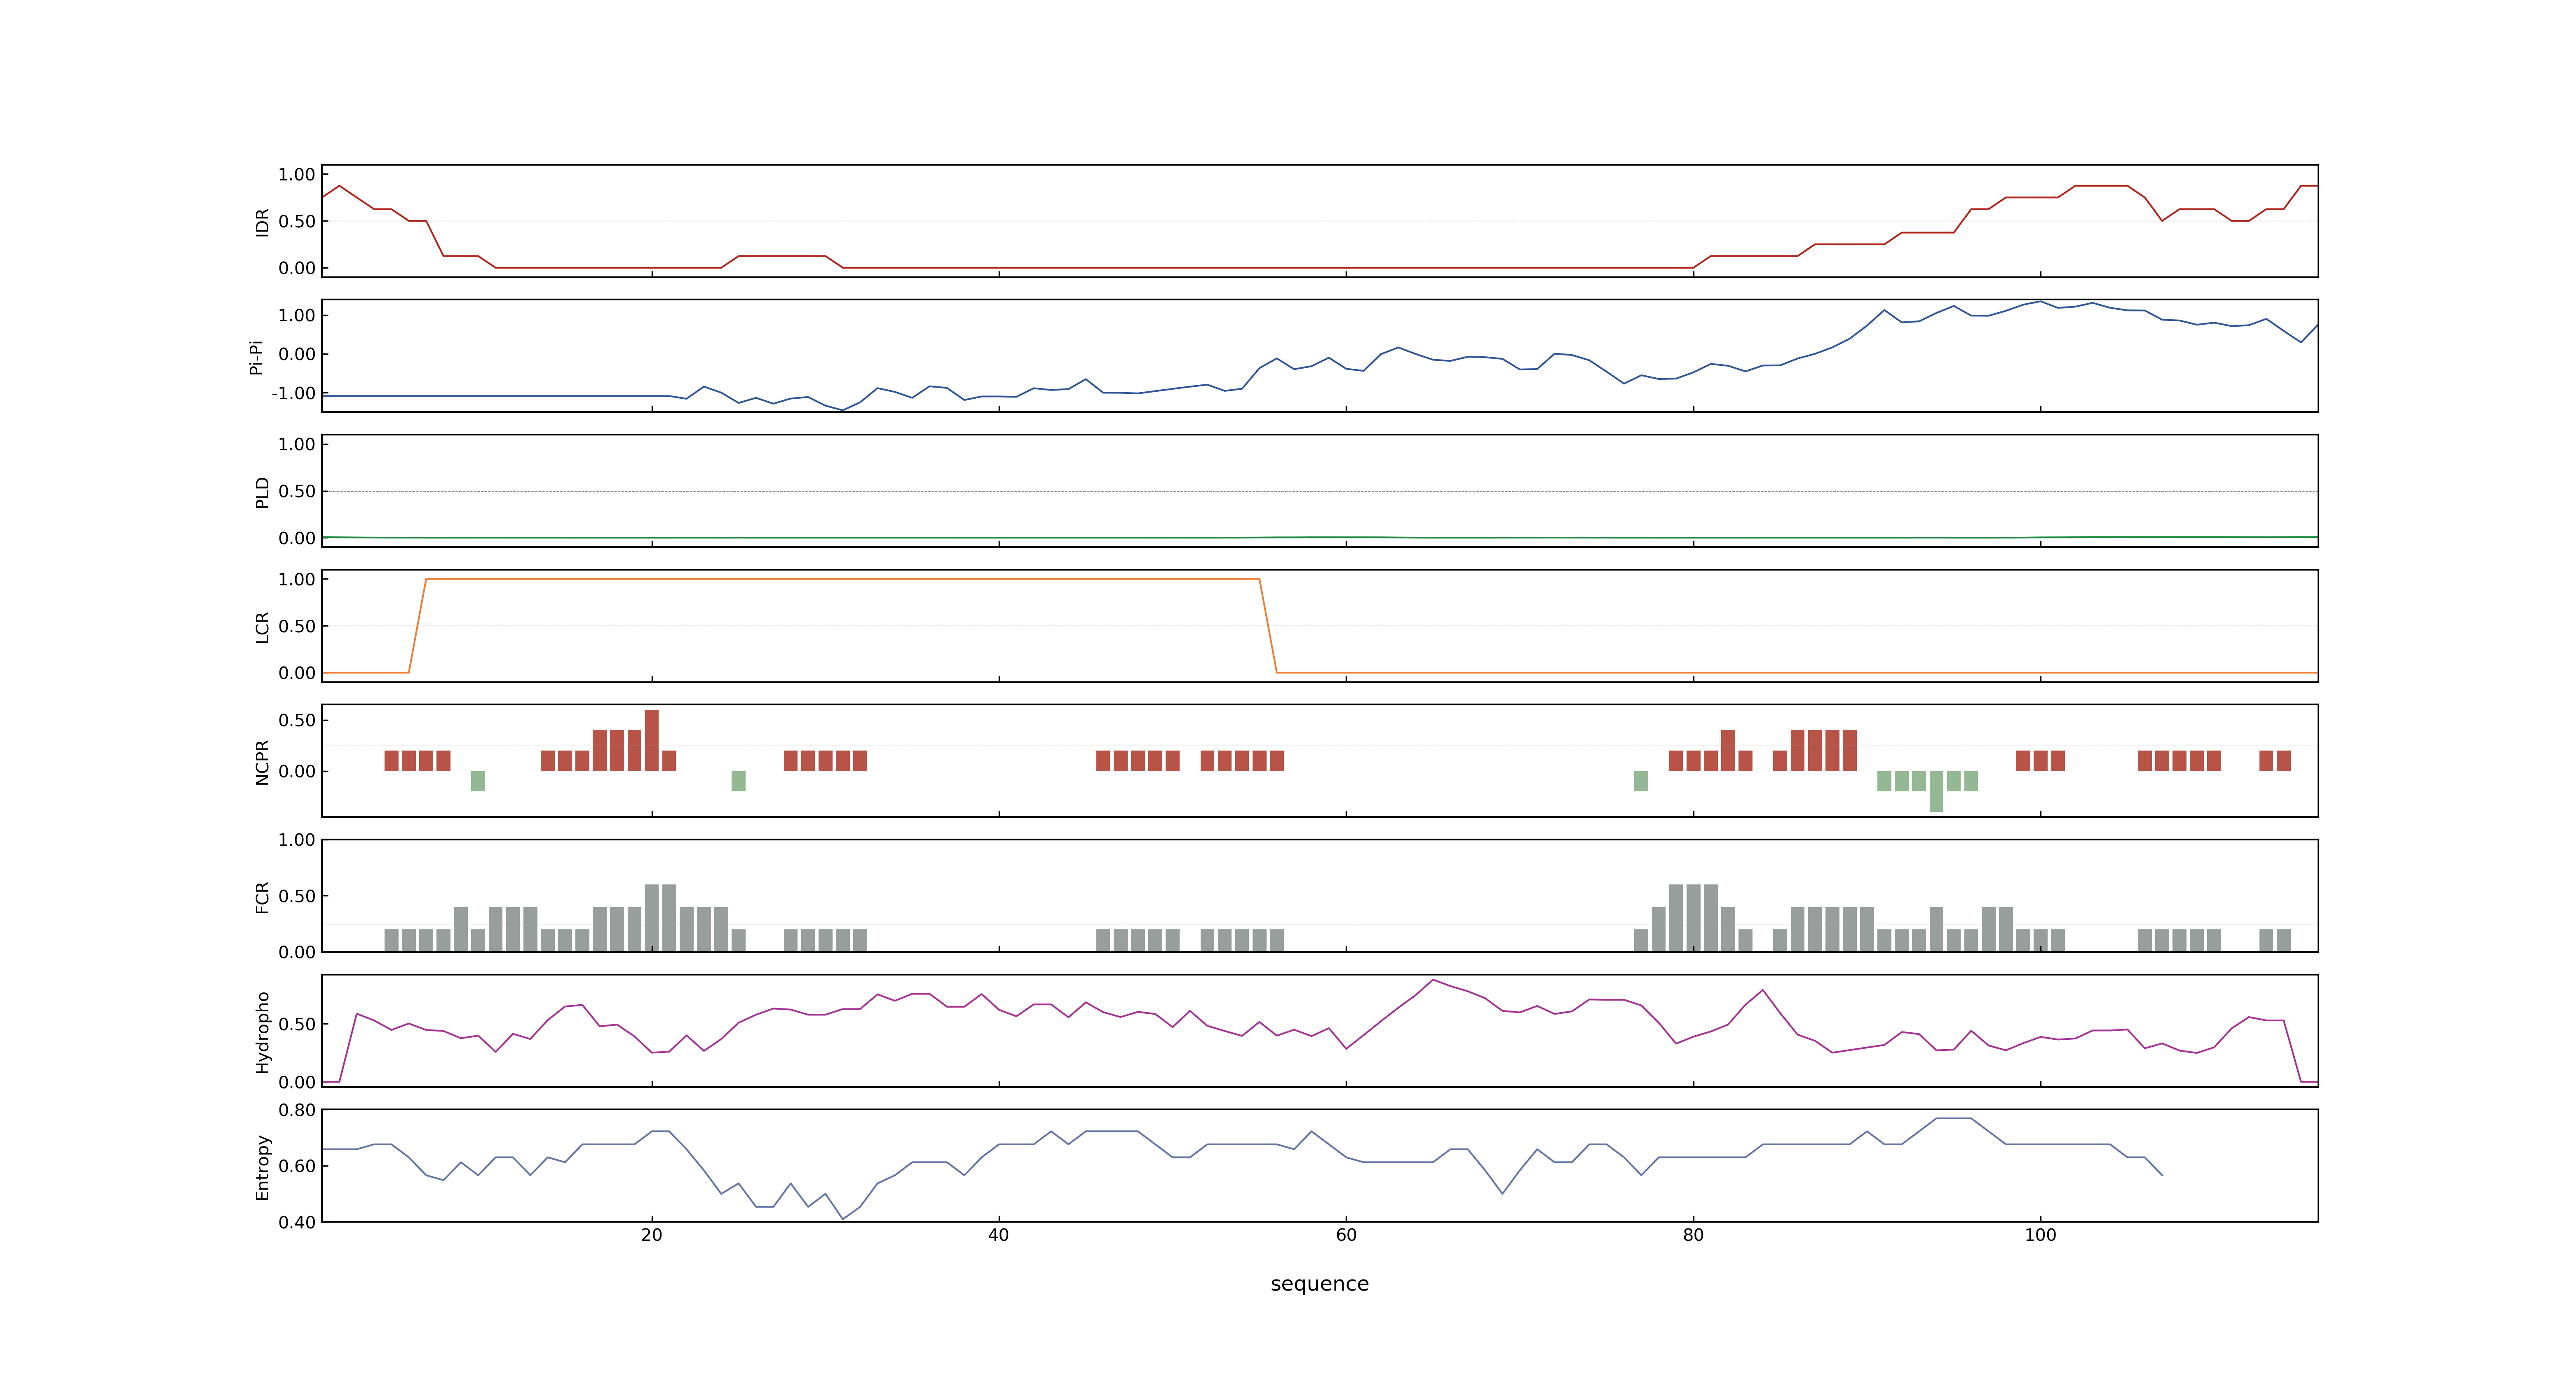Click the 0.50 tick of NCPR panel
This screenshot has width=2576, height=1373.
point(297,720)
